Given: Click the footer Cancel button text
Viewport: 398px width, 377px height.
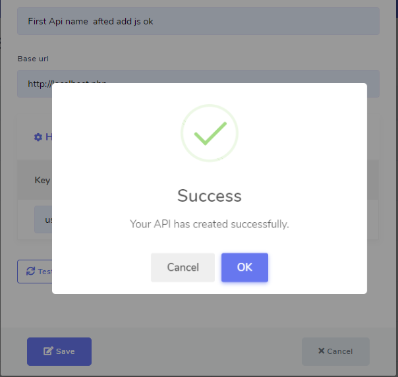Looking at the screenshot, I should coord(339,351).
